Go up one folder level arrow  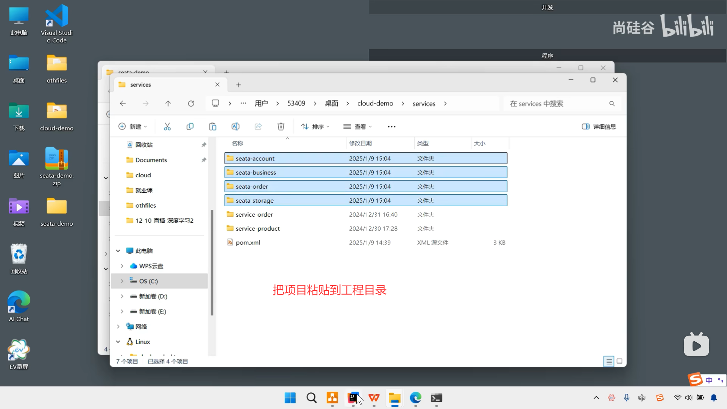coord(168,103)
